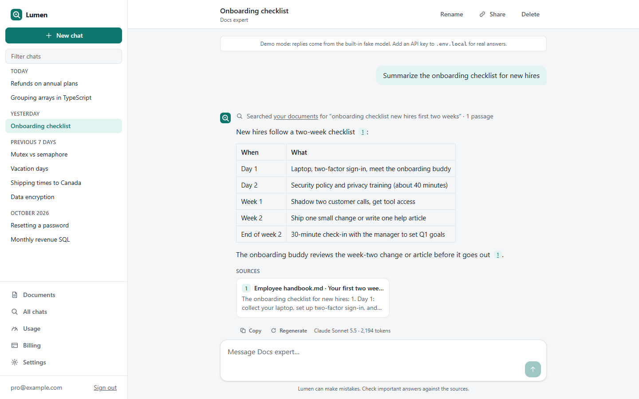639x399 pixels.
Task: Click the Share link icon
Action: (482, 14)
